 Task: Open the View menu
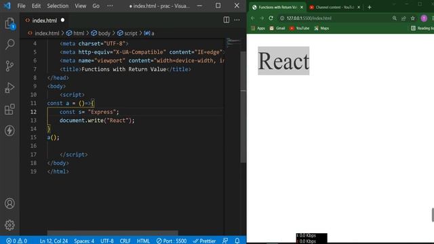pyautogui.click(x=80, y=6)
